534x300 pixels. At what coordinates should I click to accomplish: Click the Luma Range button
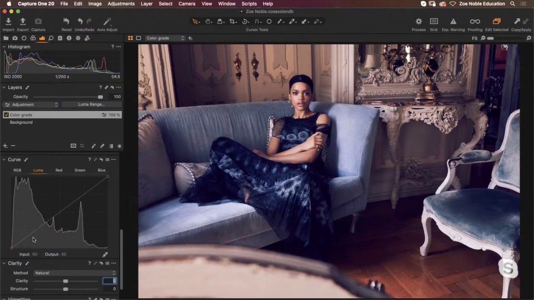[91, 105]
